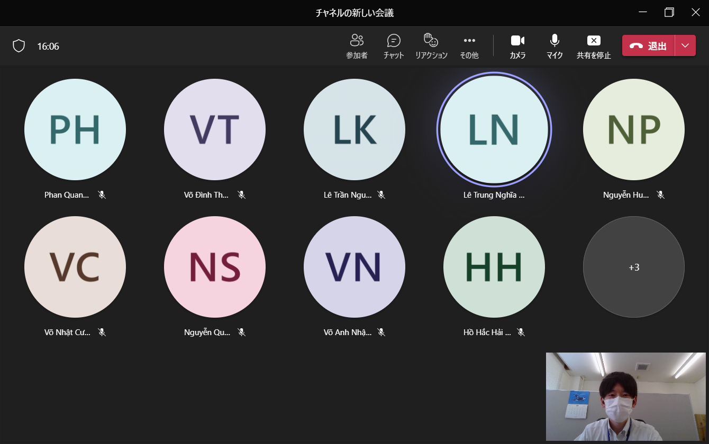Open the その他 more options menu
This screenshot has height=444, width=709.
coord(469,46)
